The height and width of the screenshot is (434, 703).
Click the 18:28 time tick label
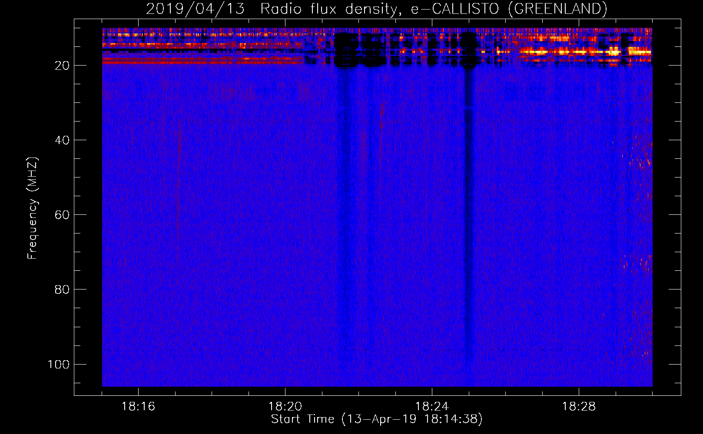click(579, 407)
